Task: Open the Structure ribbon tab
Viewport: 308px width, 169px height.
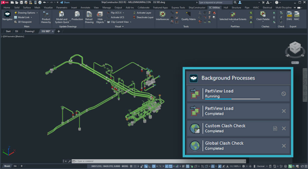Action: point(236,7)
